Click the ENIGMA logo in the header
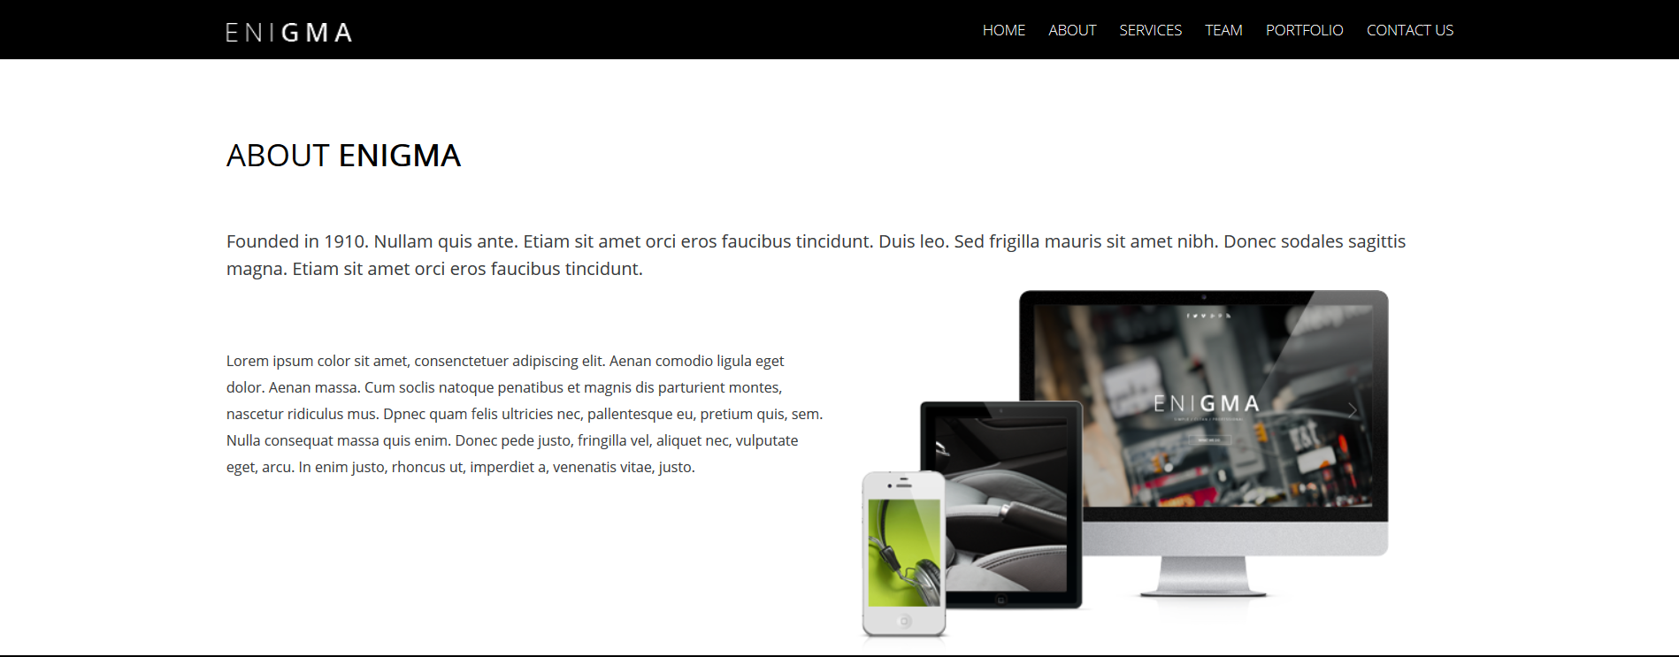The height and width of the screenshot is (657, 1679). coord(289,33)
